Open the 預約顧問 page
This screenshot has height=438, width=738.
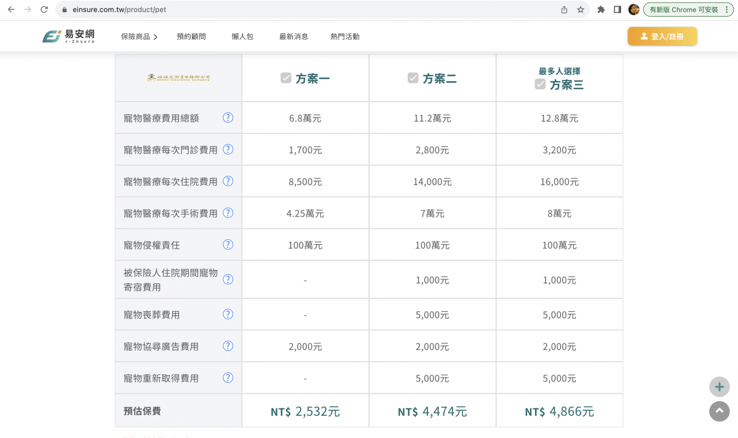coord(191,36)
